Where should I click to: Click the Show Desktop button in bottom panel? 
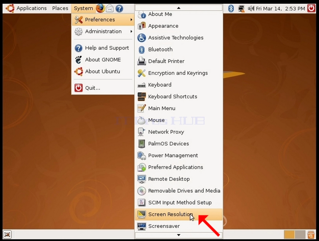(x=7, y=235)
